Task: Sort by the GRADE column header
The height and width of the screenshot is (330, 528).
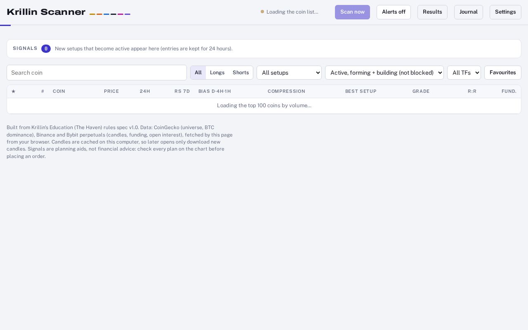Action: pos(421,92)
